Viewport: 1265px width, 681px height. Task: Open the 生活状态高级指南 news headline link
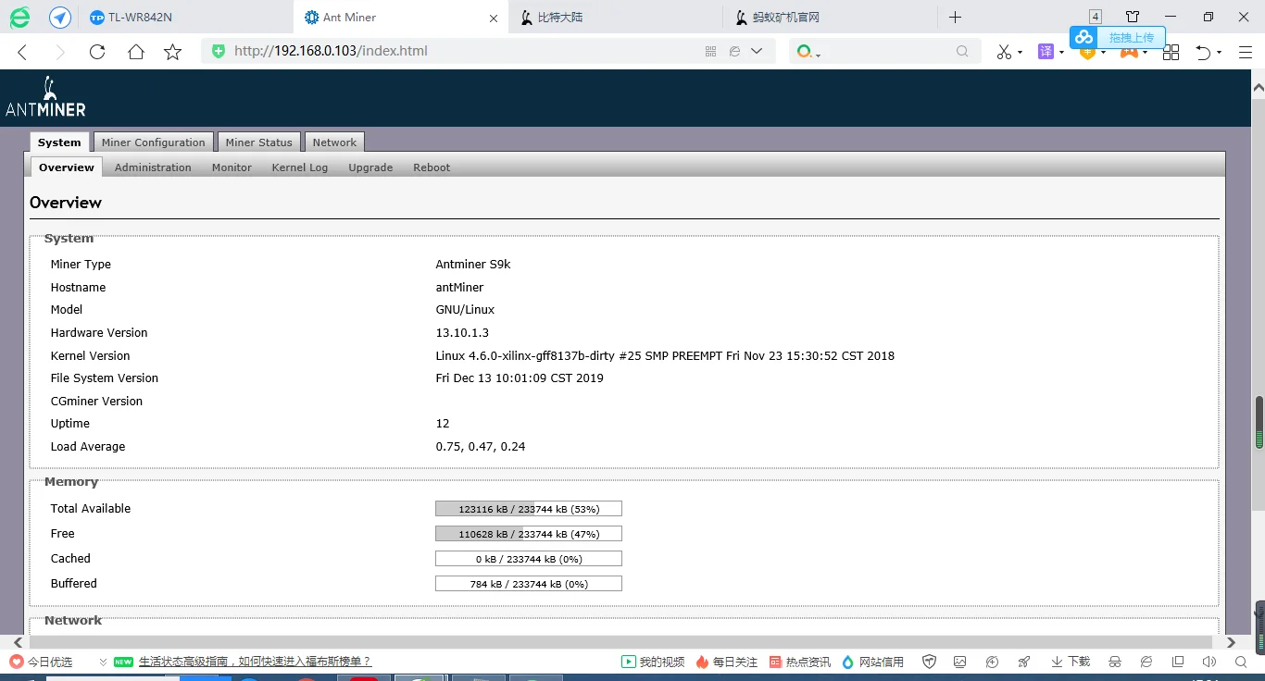click(255, 662)
